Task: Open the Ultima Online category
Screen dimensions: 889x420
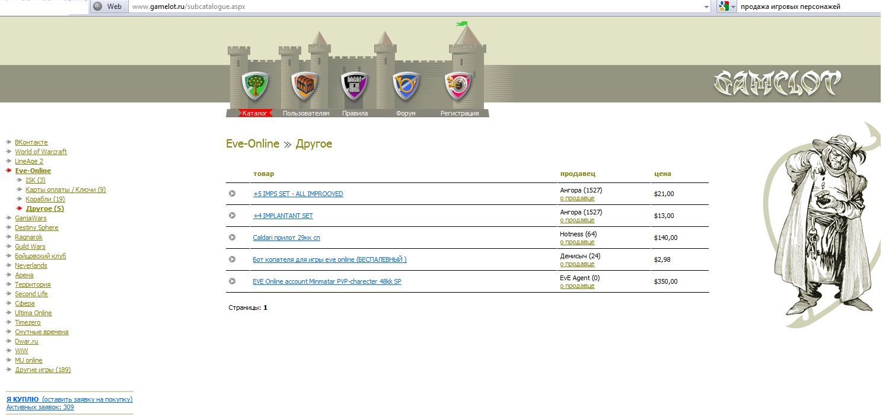Action: point(33,313)
